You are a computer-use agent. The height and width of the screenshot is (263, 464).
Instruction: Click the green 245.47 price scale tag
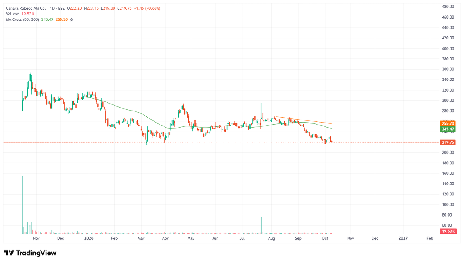(448, 129)
